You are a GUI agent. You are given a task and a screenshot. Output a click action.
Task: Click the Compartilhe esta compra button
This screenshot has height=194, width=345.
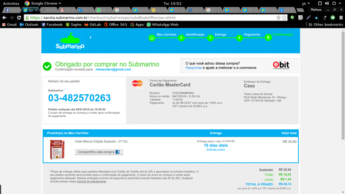(99, 152)
